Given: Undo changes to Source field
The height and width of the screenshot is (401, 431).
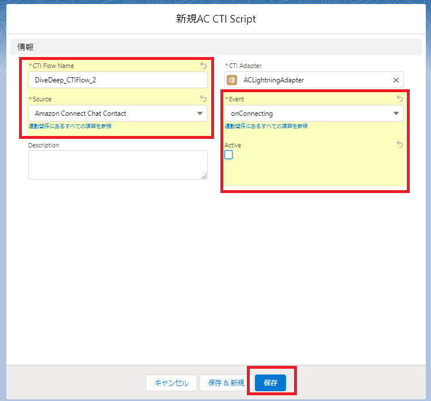Looking at the screenshot, I should click(x=203, y=99).
